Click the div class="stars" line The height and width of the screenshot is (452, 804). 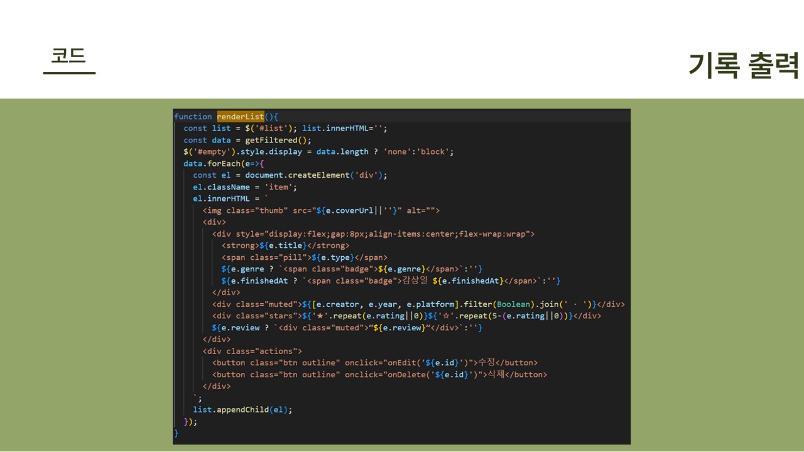point(406,316)
